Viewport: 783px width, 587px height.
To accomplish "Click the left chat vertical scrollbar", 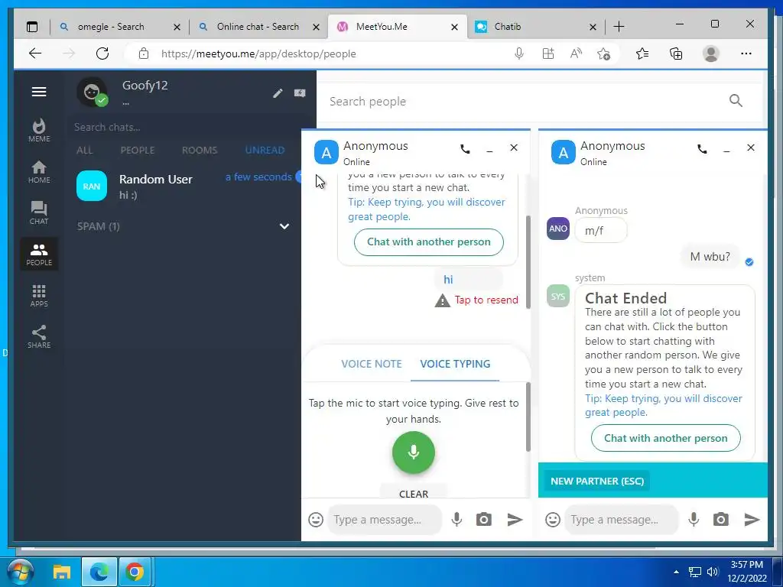I will pos(528,262).
